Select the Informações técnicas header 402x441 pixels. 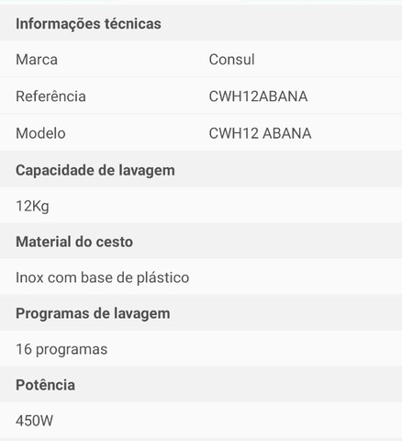coord(88,24)
